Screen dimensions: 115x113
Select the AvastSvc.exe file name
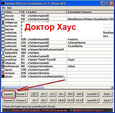click(x=11, y=50)
